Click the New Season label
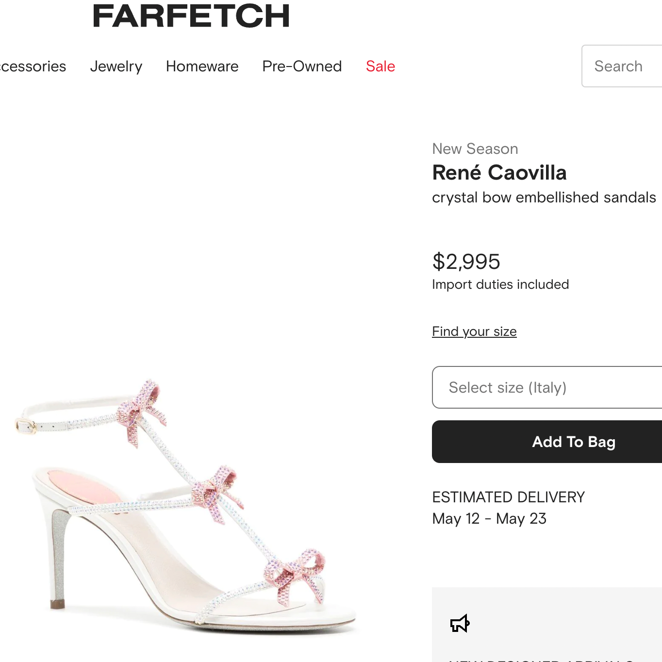Image resolution: width=662 pixels, height=662 pixels. [475, 149]
